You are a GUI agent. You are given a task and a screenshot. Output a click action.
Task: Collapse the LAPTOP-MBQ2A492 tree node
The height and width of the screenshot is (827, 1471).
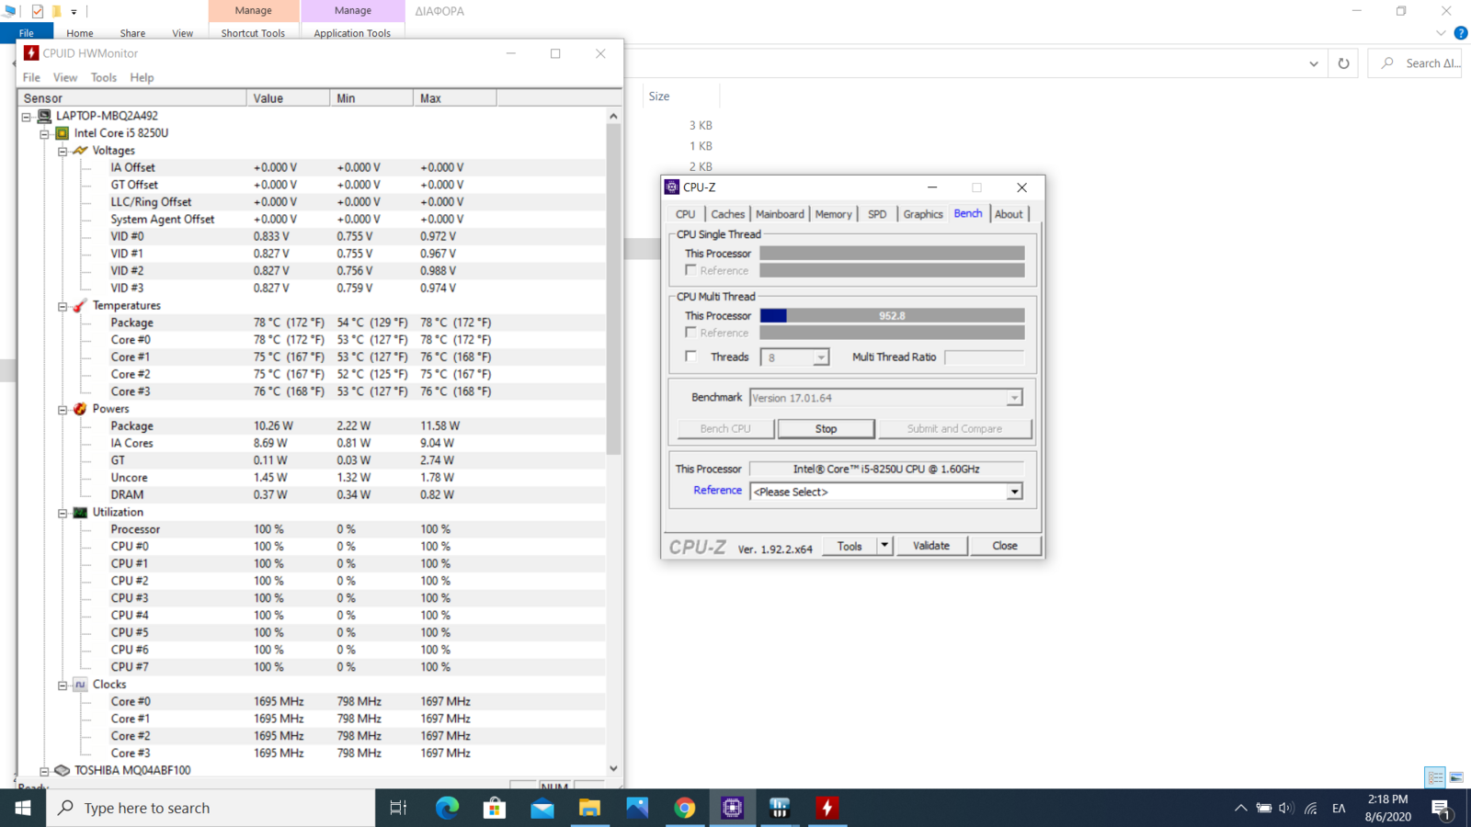(27, 117)
